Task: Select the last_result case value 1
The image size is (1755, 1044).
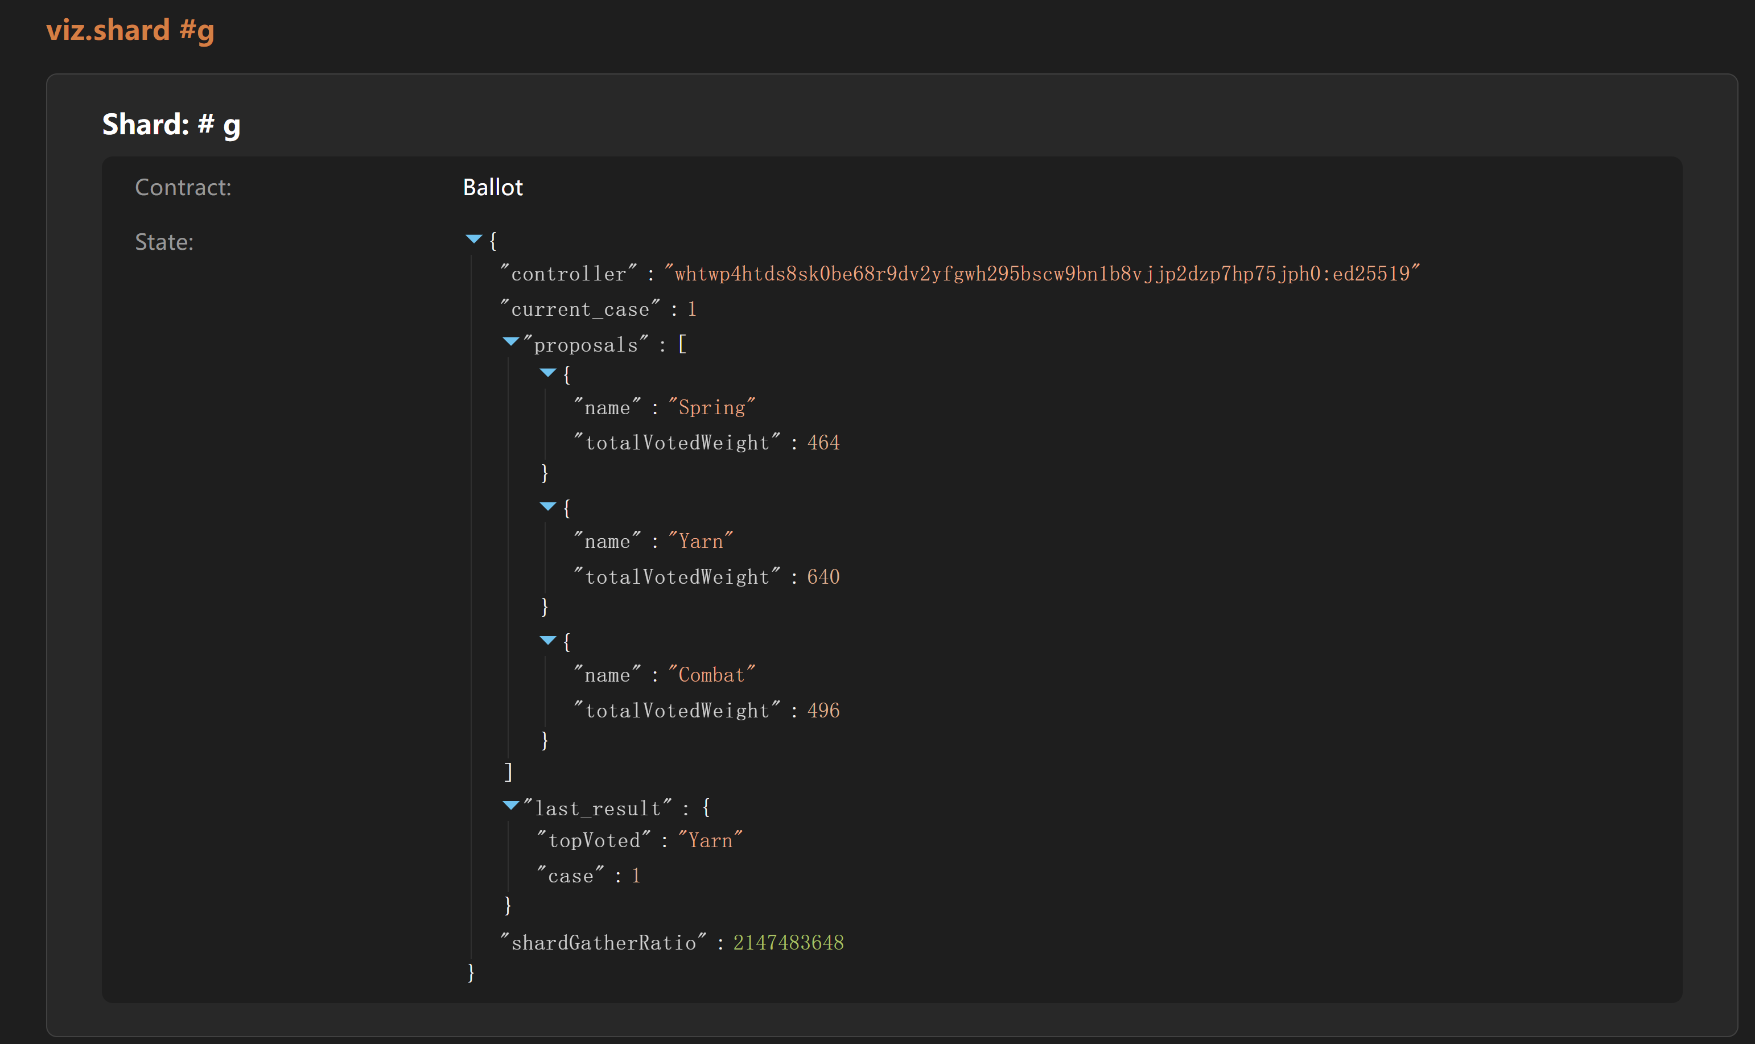Action: [636, 876]
